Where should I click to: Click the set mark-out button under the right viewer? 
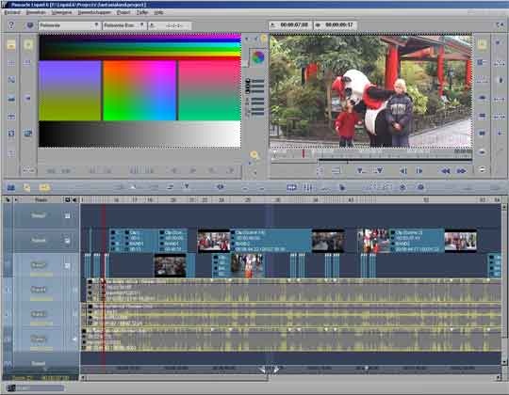(x=379, y=170)
